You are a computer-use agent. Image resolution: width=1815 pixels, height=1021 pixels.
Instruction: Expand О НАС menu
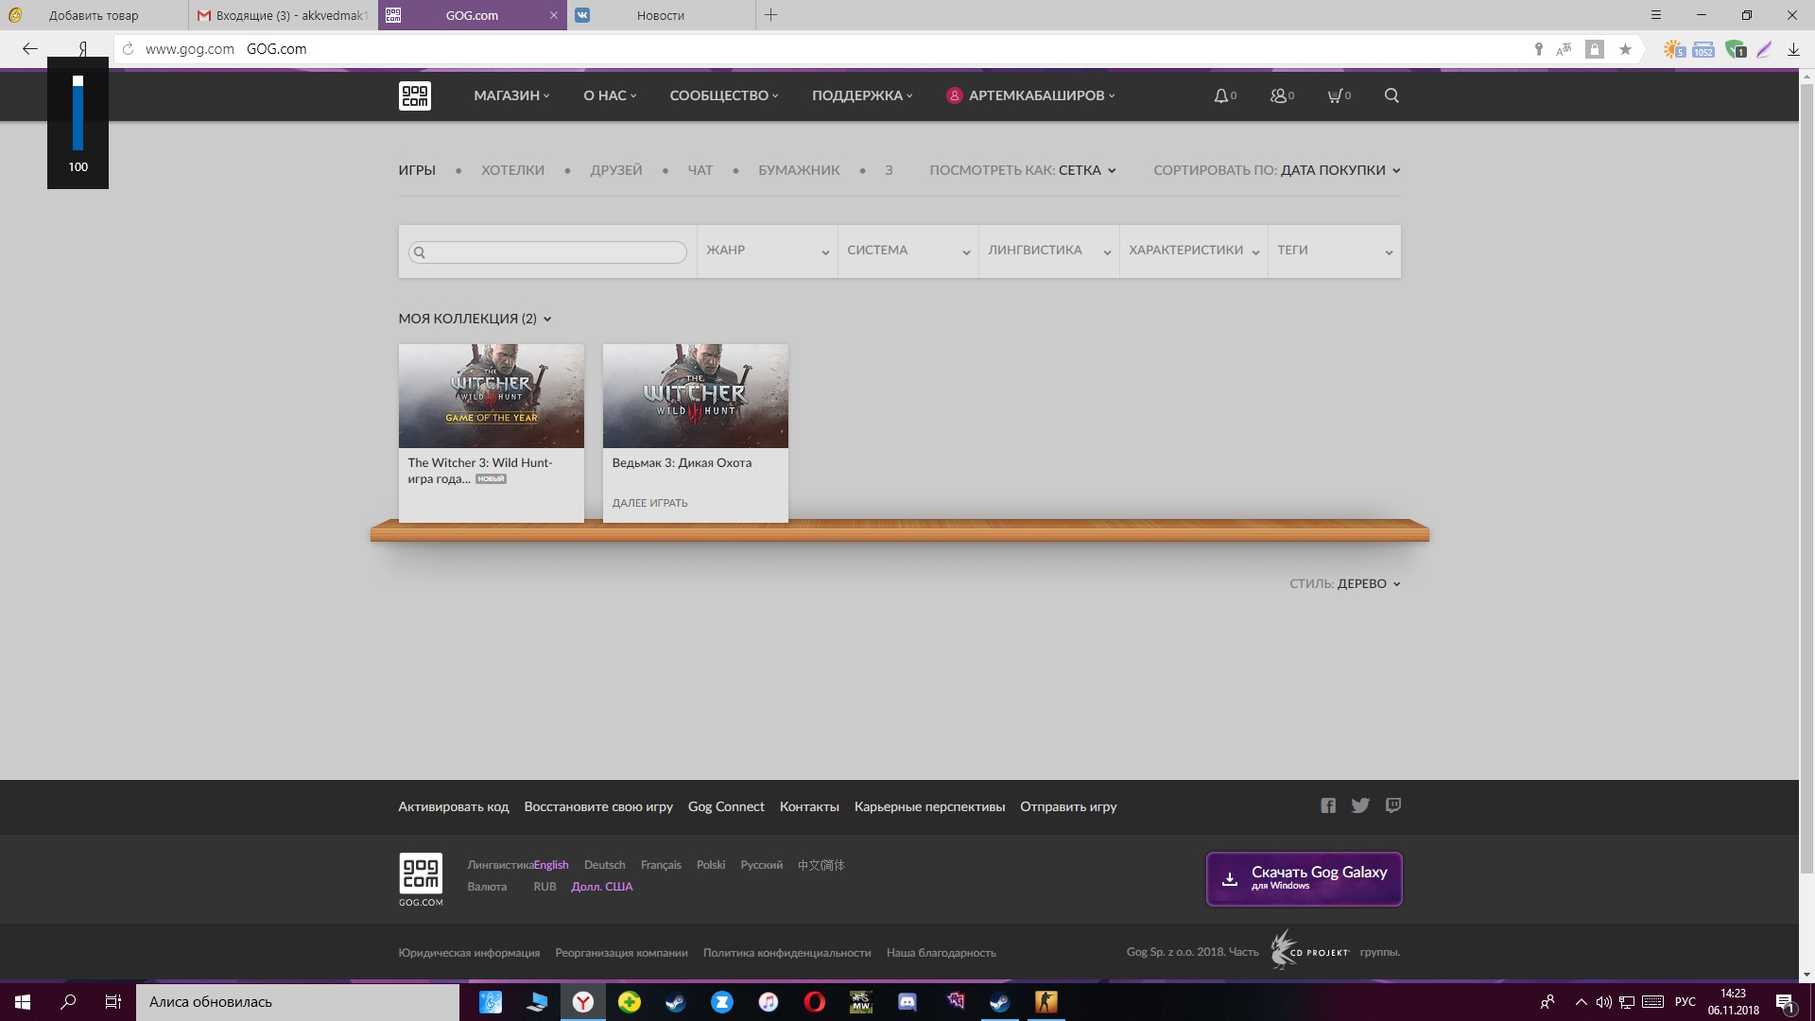(x=610, y=95)
